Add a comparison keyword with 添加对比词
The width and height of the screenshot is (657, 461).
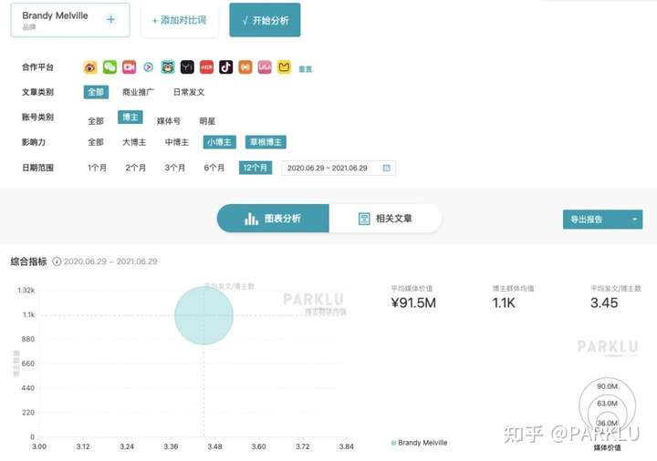point(180,20)
